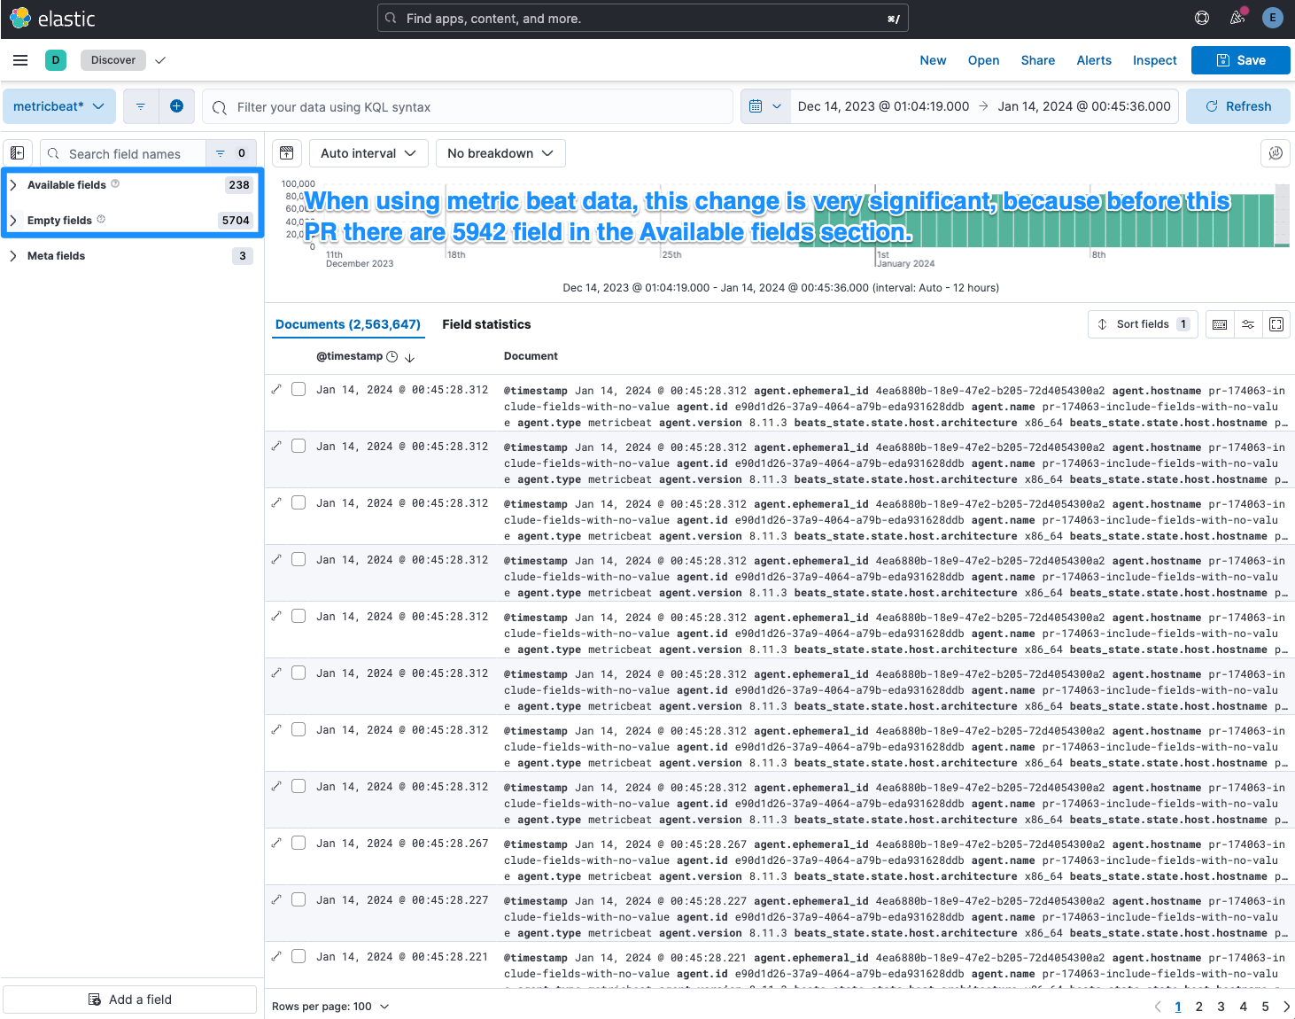Screen dimensions: 1295x1019
Task: Open the display options settings icon
Action: (x=1248, y=324)
